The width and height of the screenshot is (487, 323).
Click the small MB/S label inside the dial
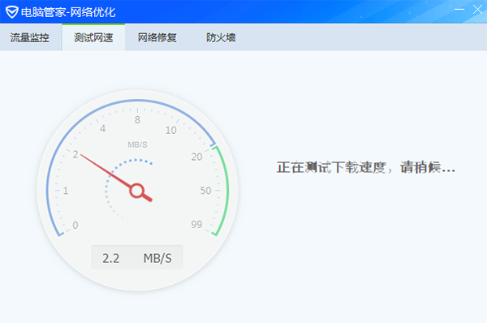pyautogui.click(x=138, y=144)
